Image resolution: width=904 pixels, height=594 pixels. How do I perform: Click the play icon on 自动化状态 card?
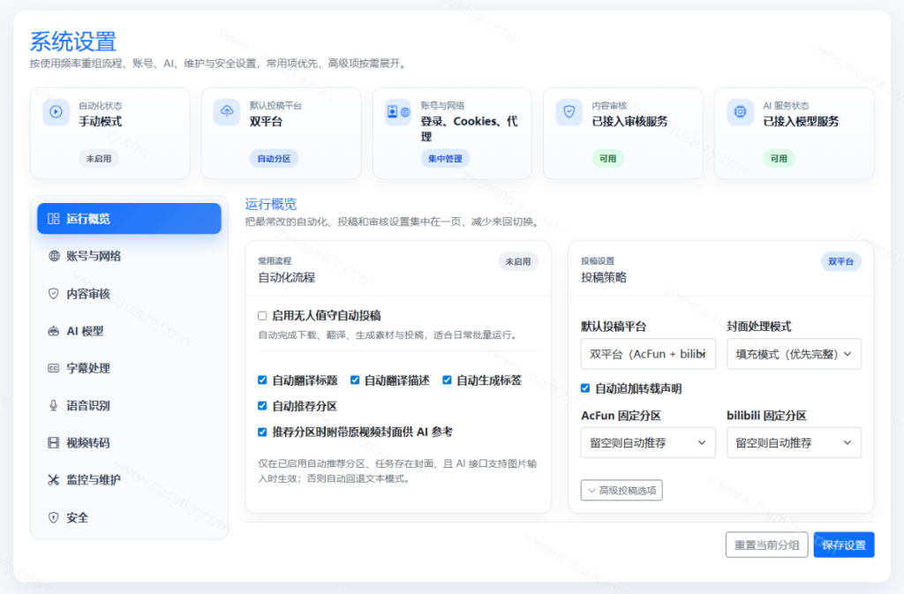(x=56, y=112)
